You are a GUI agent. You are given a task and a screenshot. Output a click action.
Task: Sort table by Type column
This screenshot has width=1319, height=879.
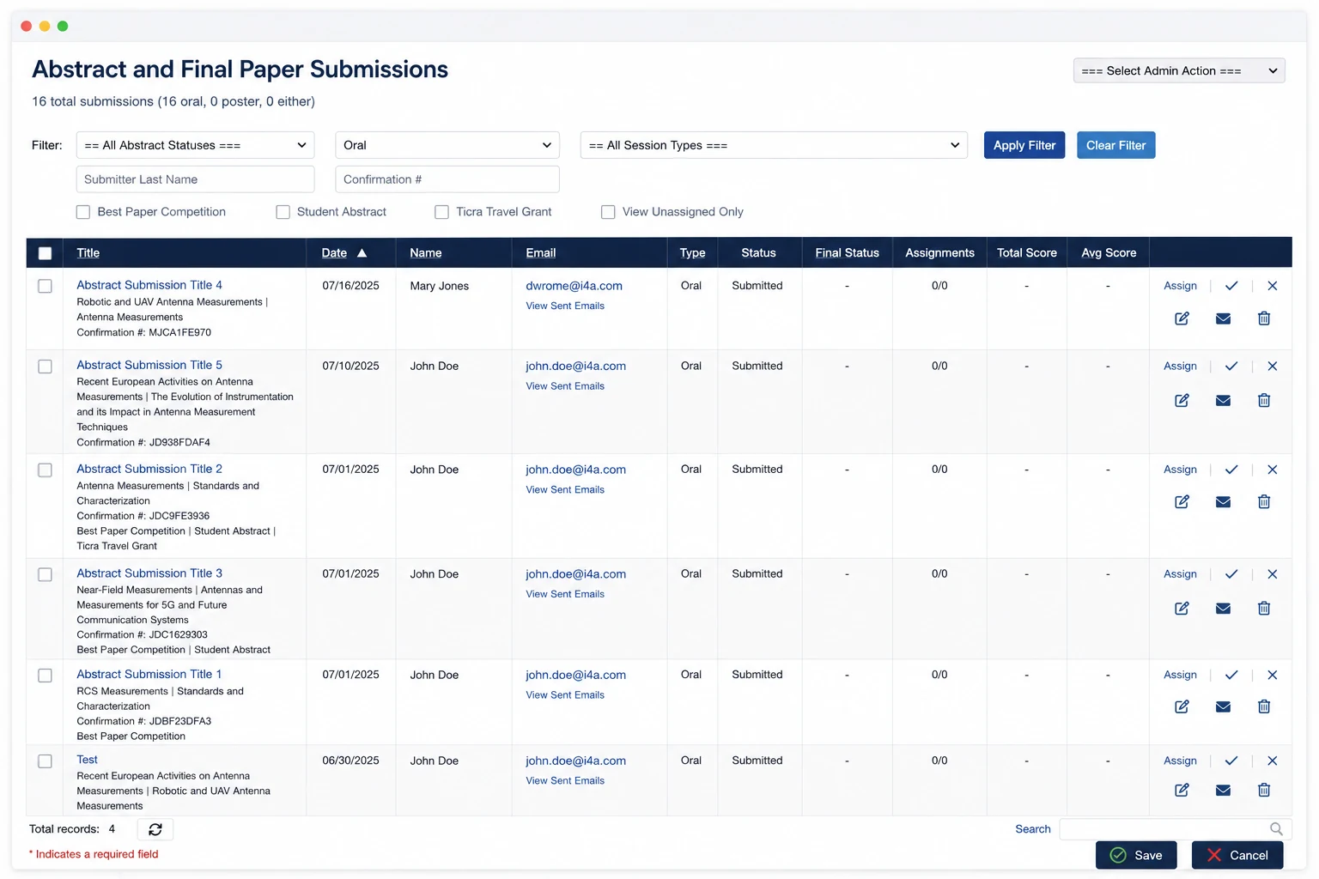(x=693, y=252)
